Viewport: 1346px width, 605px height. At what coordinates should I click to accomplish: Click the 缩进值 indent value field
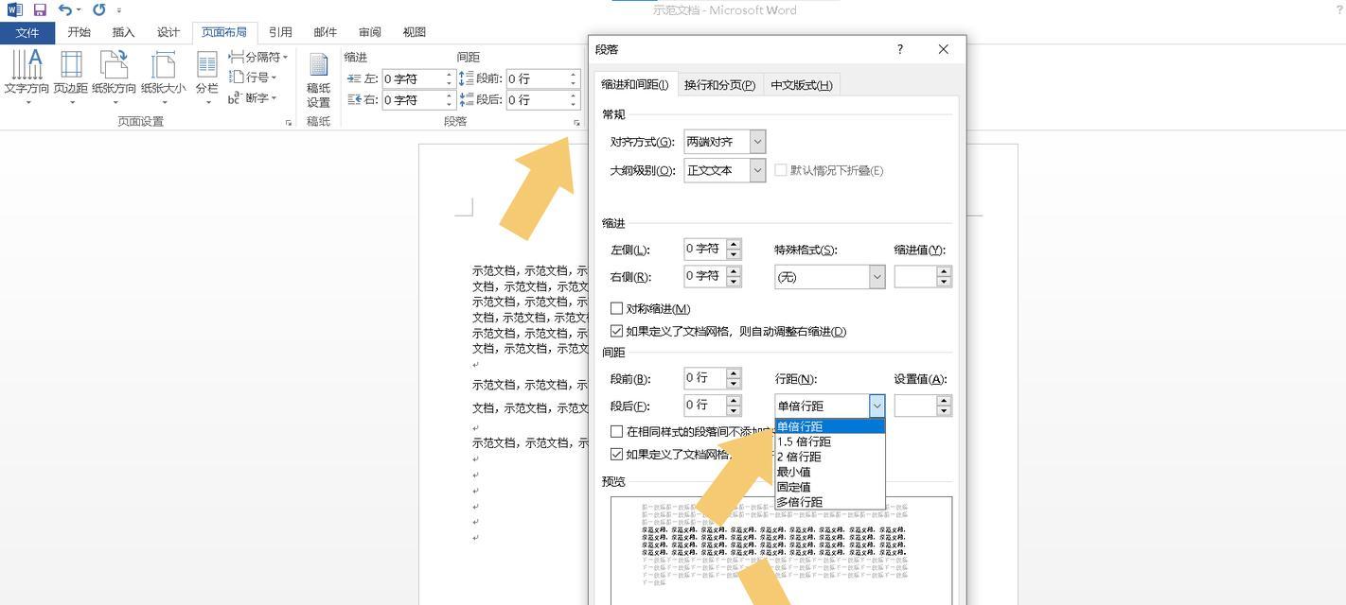pos(915,277)
